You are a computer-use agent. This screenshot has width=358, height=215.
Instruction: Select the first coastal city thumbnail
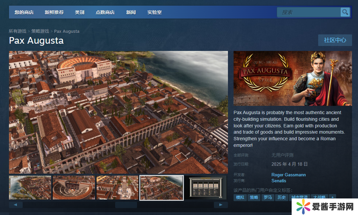point(30,188)
